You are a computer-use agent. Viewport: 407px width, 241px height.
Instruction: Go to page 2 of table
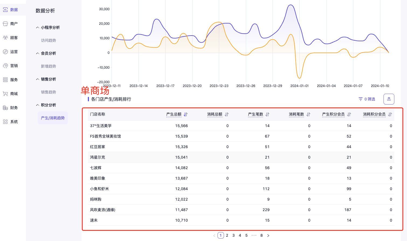point(227,235)
